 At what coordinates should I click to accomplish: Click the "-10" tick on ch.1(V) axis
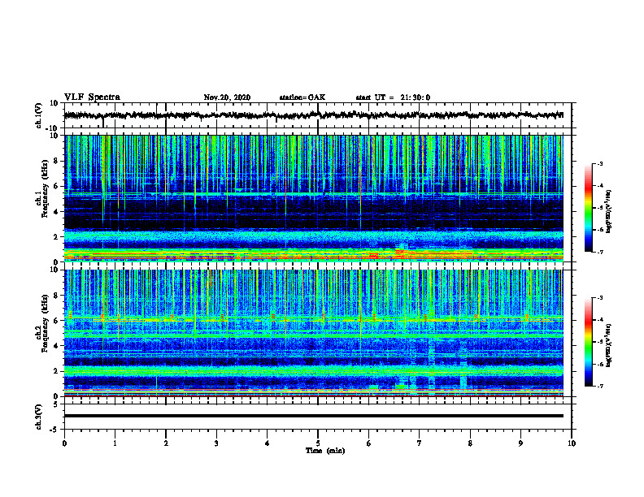point(53,128)
